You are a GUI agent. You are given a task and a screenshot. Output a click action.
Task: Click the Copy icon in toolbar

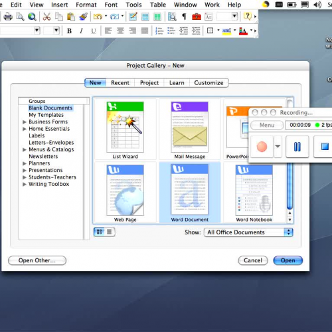click(59, 17)
